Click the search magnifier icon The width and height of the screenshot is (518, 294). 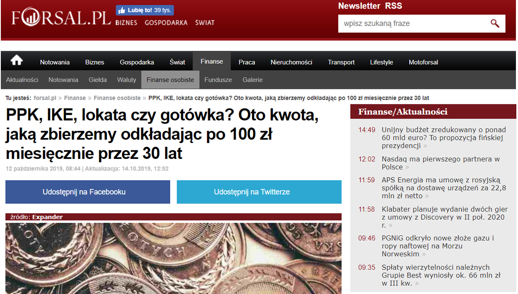[495, 23]
